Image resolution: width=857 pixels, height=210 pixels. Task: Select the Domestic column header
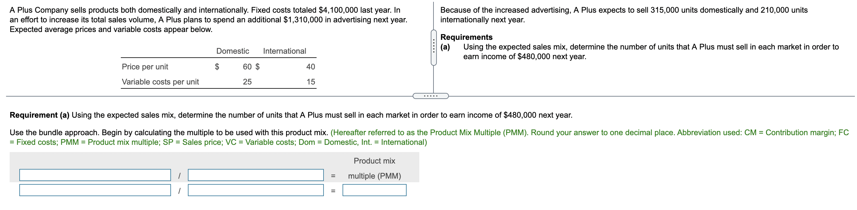(232, 51)
